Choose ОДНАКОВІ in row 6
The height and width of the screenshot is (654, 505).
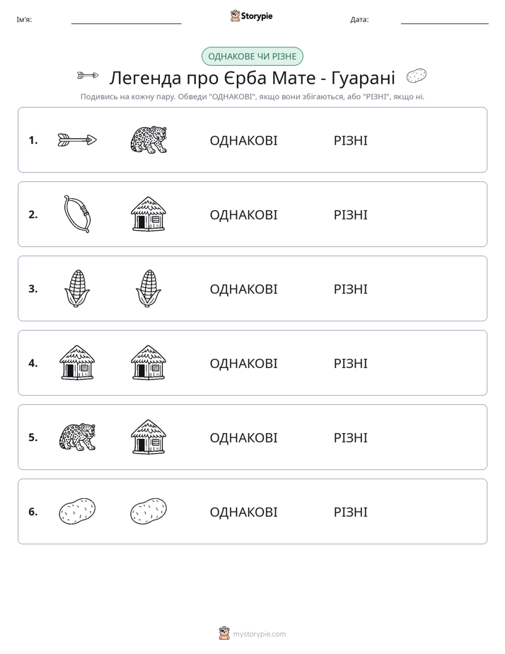pyautogui.click(x=243, y=512)
